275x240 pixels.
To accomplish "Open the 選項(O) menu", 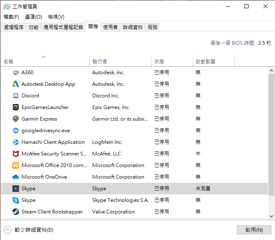I will pos(33,17).
